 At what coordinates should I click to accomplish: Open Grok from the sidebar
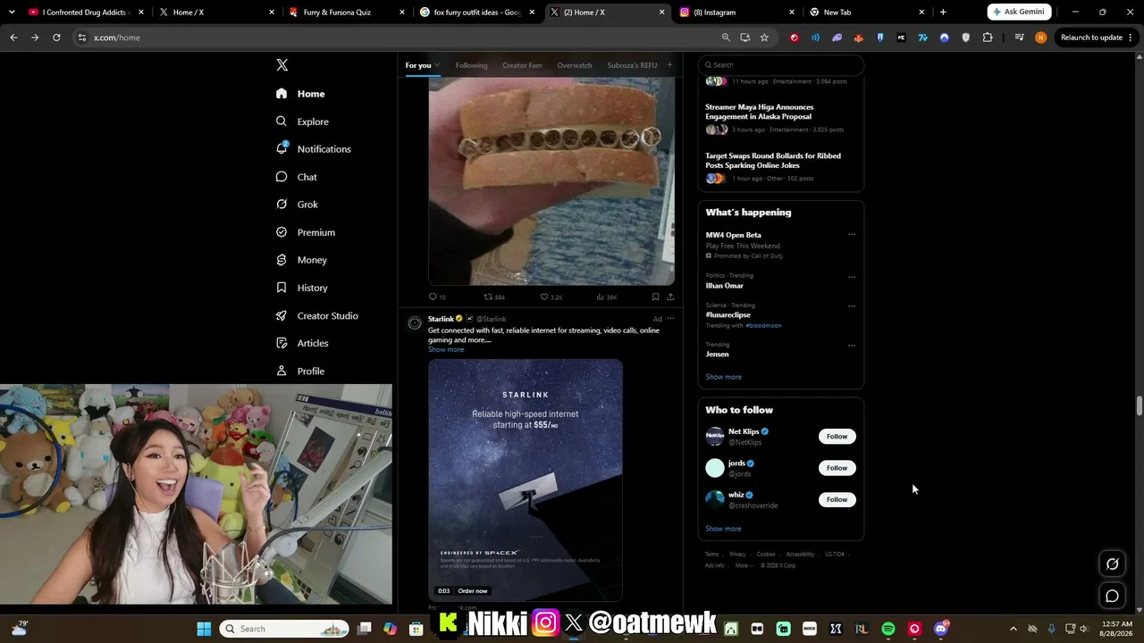(x=297, y=205)
